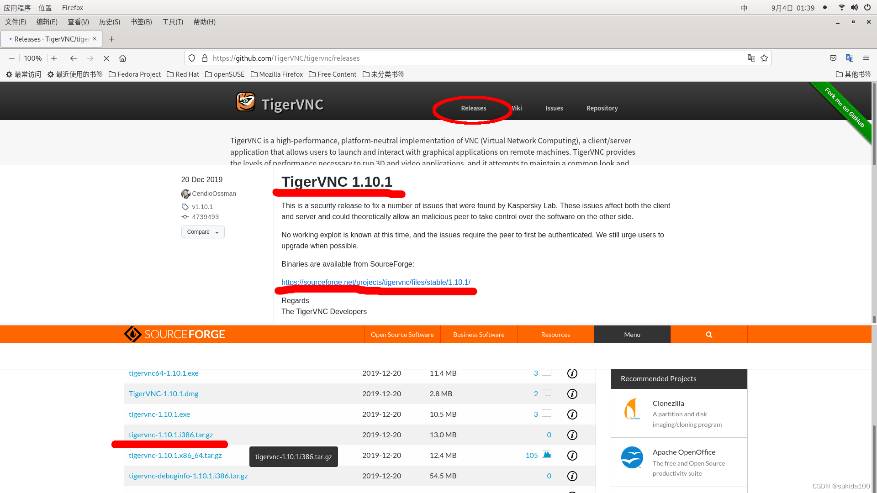Click the info icon for tigervnc-1.10.1.i386.tar.gz
Image resolution: width=877 pixels, height=493 pixels.
571,434
